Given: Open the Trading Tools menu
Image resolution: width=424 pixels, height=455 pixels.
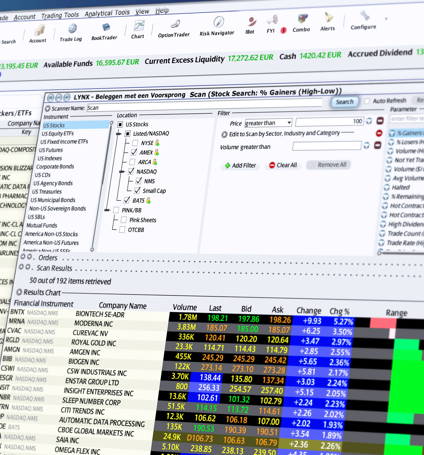Looking at the screenshot, I should 60,15.
